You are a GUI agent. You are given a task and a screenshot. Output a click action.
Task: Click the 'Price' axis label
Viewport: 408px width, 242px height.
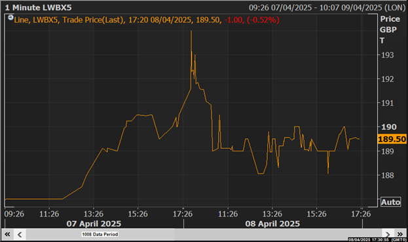pyautogui.click(x=390, y=19)
